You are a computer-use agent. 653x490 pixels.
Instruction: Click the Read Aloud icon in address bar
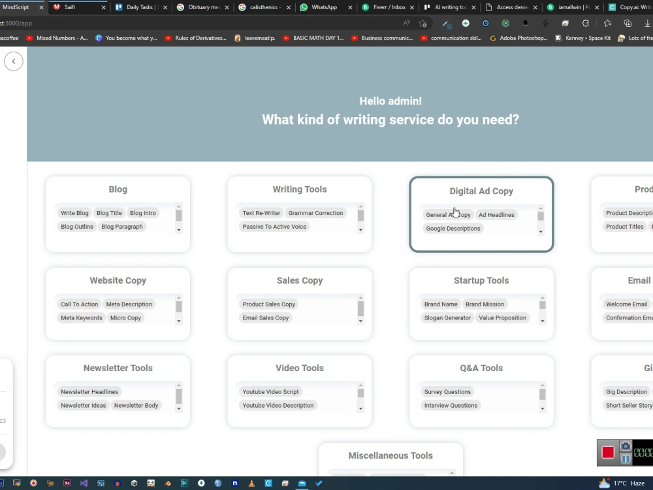[x=406, y=24]
